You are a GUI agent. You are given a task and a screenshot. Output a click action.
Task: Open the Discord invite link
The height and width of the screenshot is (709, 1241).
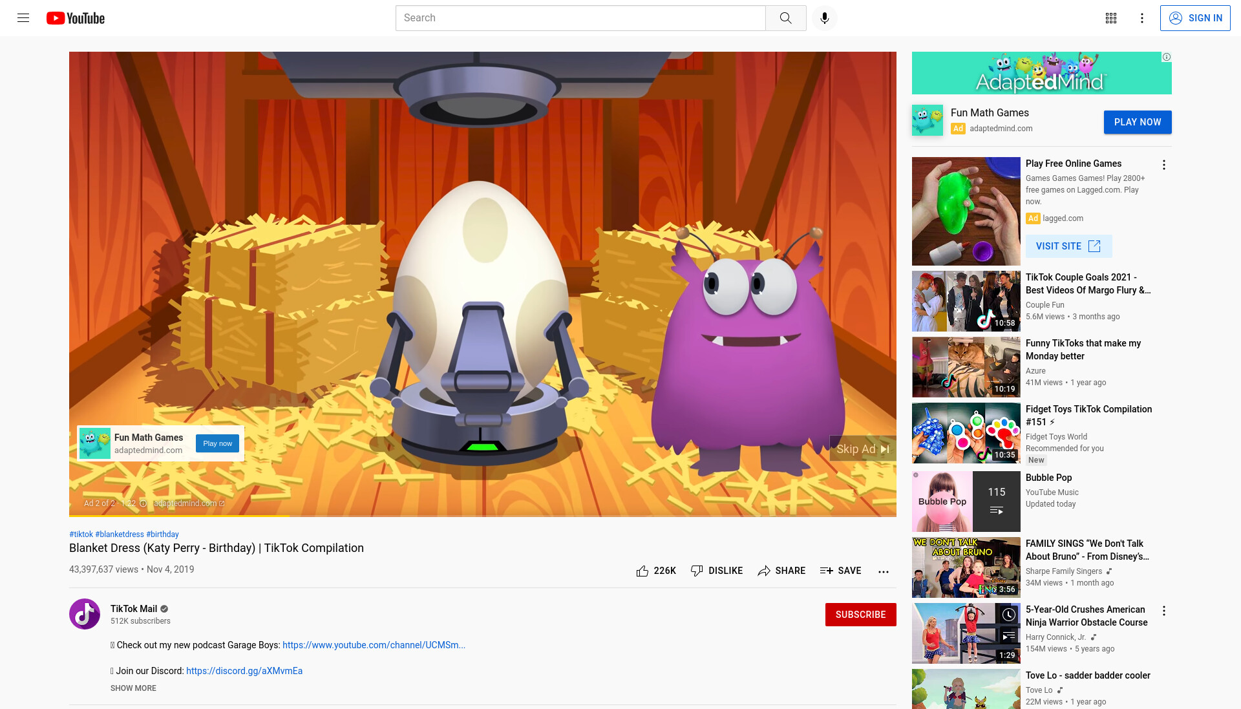coord(244,671)
